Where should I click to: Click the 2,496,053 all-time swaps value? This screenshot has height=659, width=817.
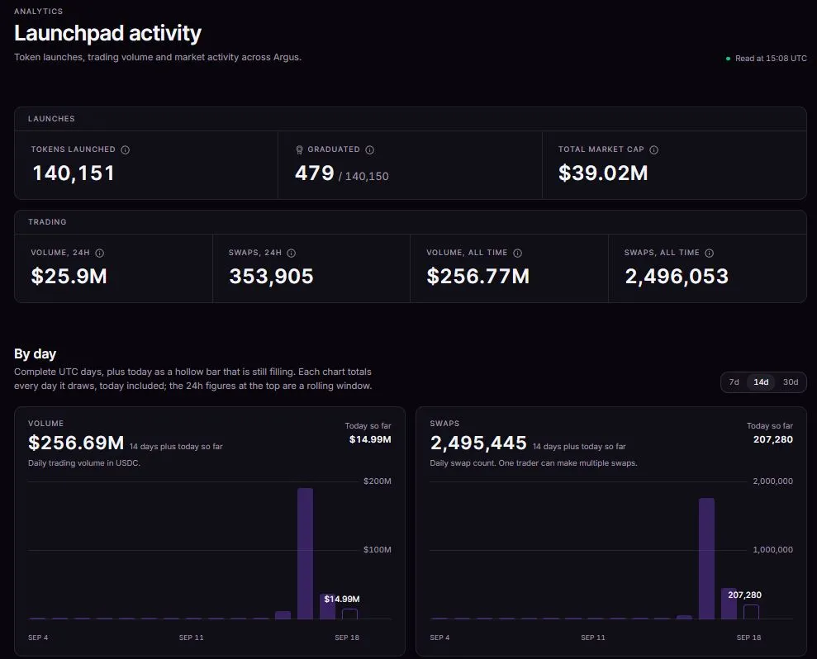point(677,276)
